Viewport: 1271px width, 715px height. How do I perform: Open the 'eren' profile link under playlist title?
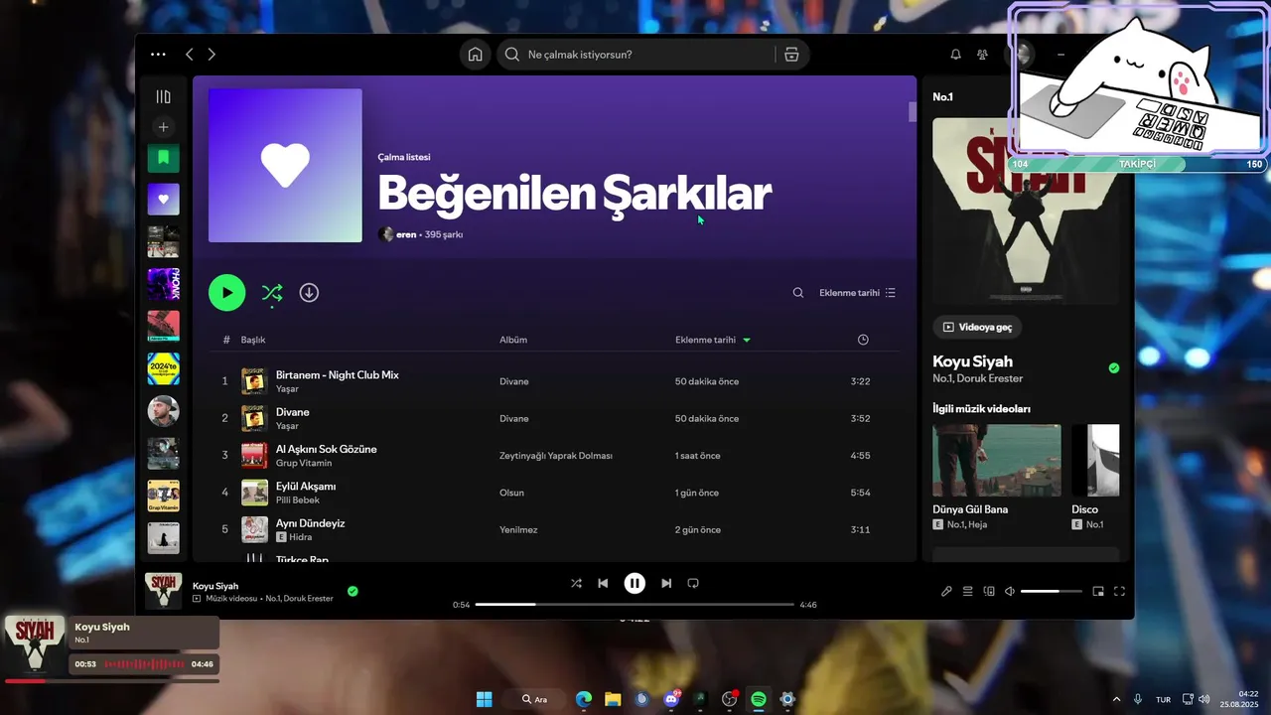[x=406, y=234]
